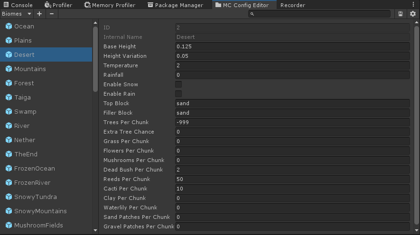420x235 pixels.
Task: Click the cube icon beside SnowyMountains
Action: click(x=9, y=211)
